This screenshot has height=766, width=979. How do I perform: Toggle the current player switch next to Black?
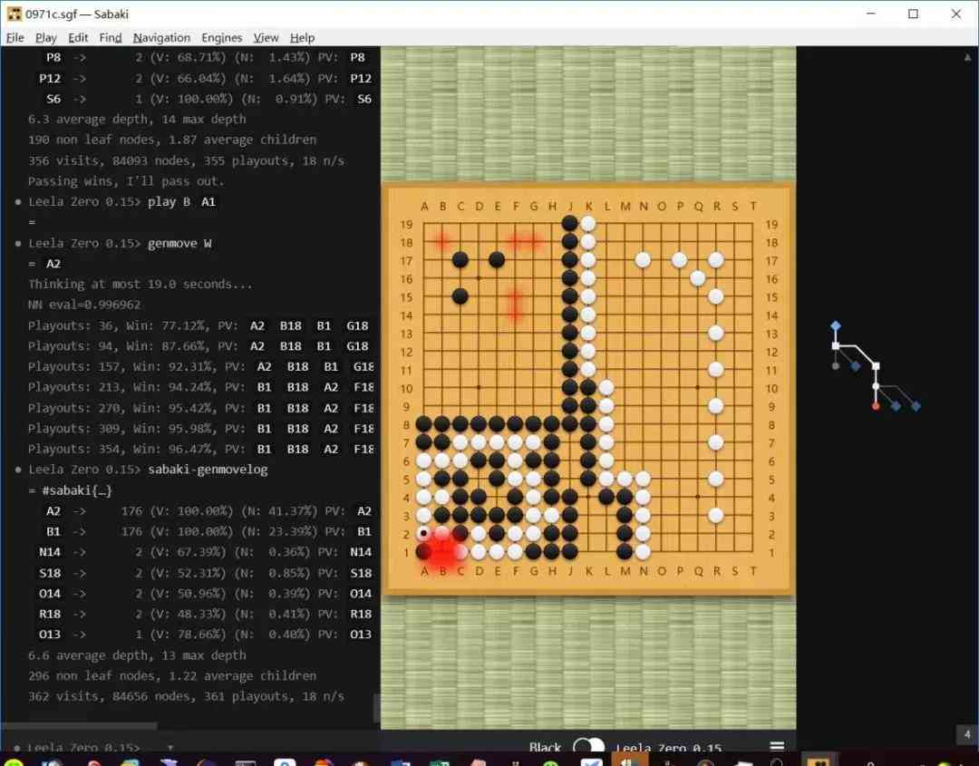(x=589, y=747)
